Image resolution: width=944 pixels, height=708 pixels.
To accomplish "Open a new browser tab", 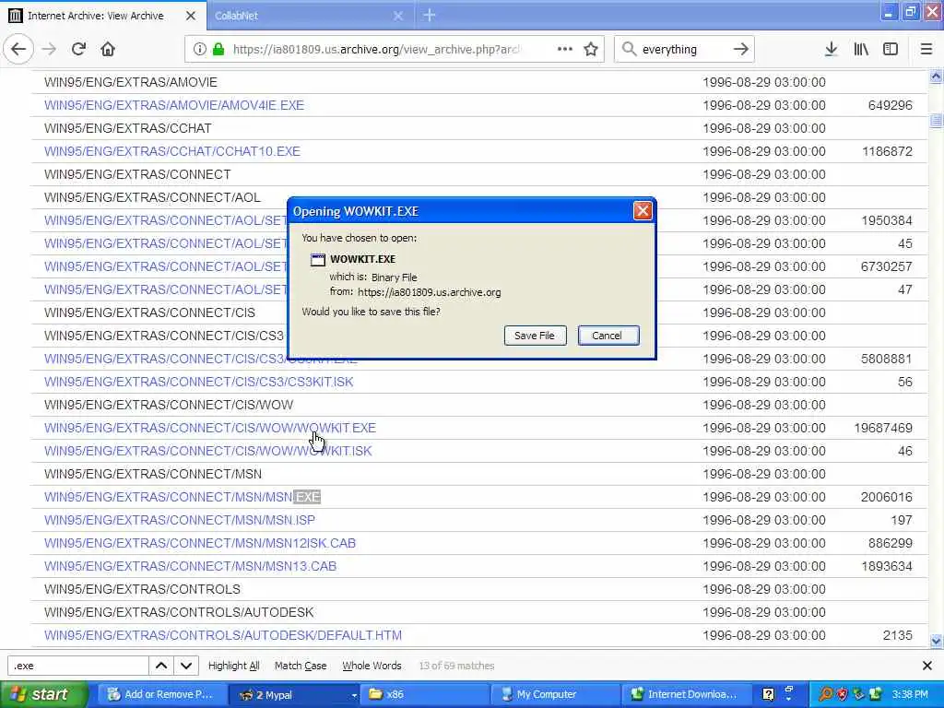I will coord(429,15).
